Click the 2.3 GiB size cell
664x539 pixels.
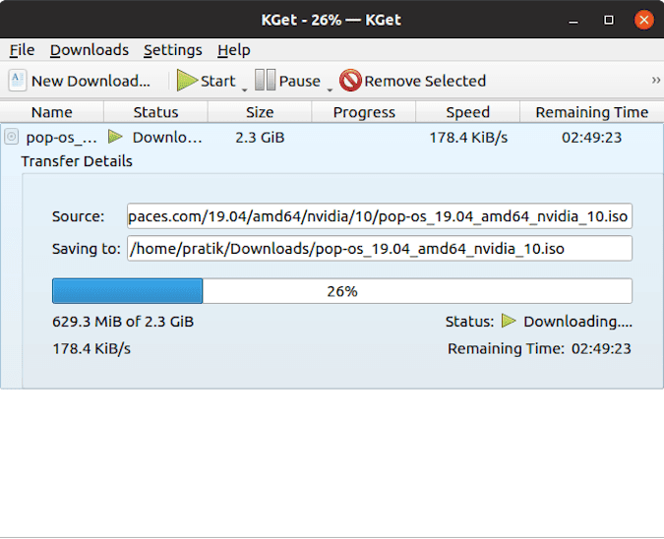[x=260, y=137]
